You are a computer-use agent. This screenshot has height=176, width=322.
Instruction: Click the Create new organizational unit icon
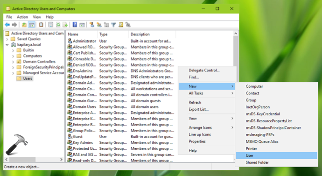click(106, 25)
